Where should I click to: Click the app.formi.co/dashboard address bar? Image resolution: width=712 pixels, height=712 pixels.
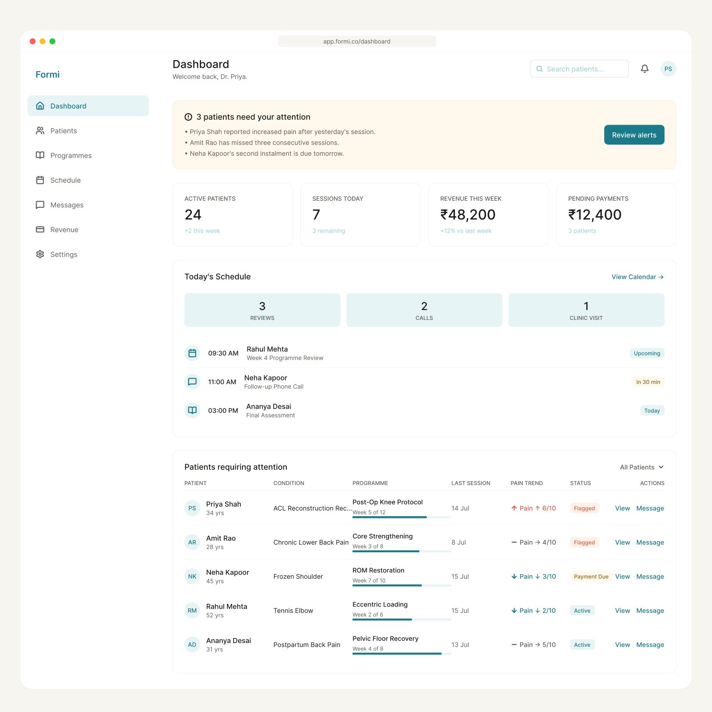357,41
